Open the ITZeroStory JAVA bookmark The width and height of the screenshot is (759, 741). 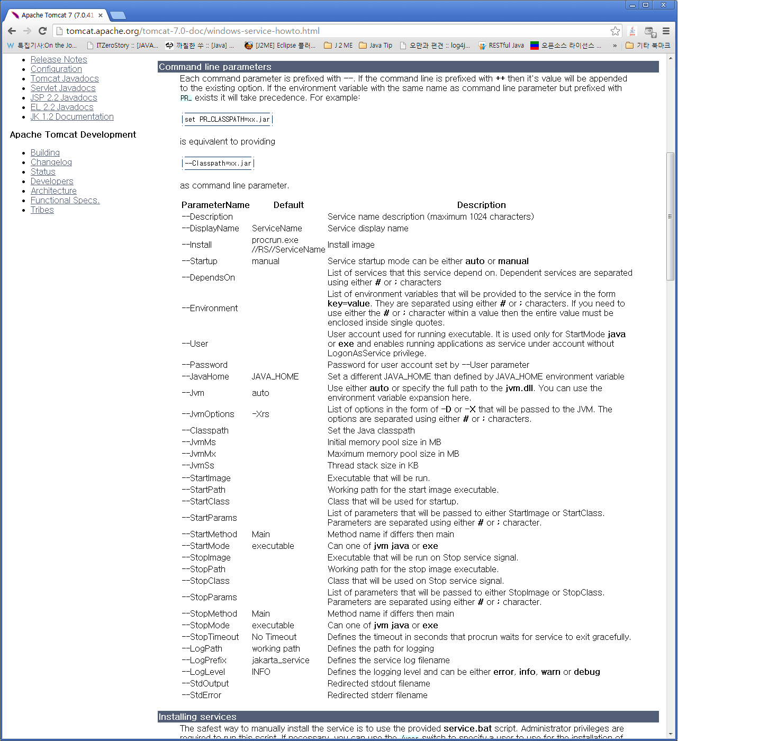click(x=122, y=46)
